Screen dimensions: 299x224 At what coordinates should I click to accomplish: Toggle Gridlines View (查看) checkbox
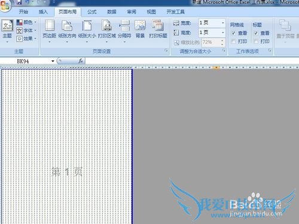pyautogui.click(x=233, y=33)
